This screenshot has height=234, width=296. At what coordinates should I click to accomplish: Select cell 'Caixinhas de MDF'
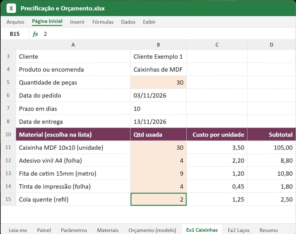coord(158,70)
